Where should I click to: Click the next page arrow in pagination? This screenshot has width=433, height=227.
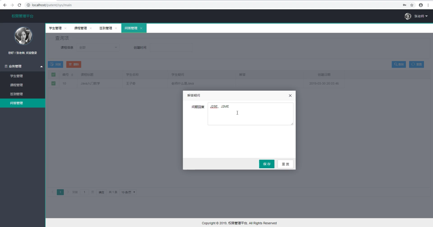[68, 192]
